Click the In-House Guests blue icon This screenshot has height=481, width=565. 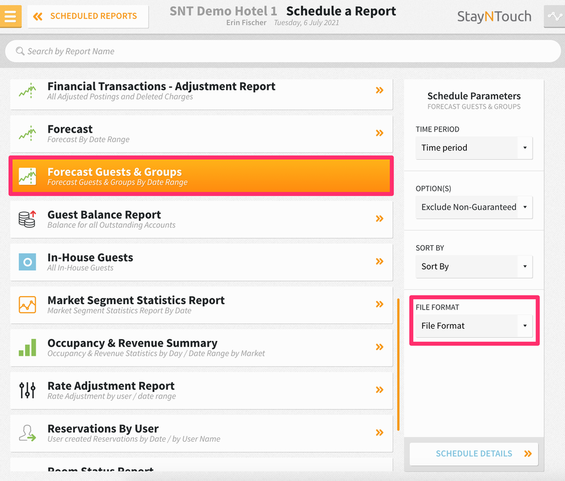(28, 262)
